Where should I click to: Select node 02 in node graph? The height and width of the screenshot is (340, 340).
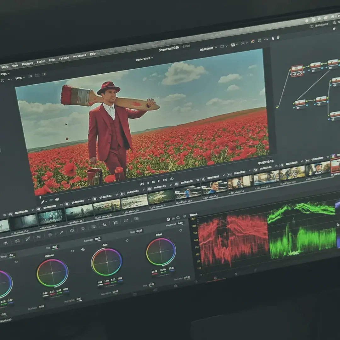(x=315, y=67)
